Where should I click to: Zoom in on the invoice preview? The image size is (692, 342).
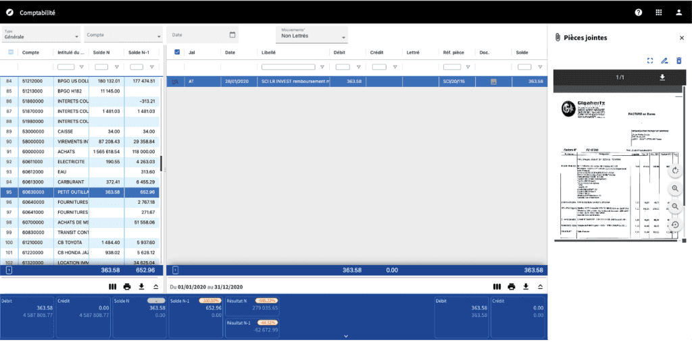click(x=675, y=189)
